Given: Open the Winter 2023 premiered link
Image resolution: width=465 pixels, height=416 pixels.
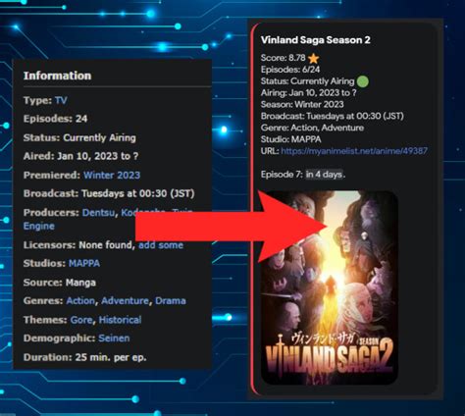Looking at the screenshot, I should pyautogui.click(x=112, y=175).
